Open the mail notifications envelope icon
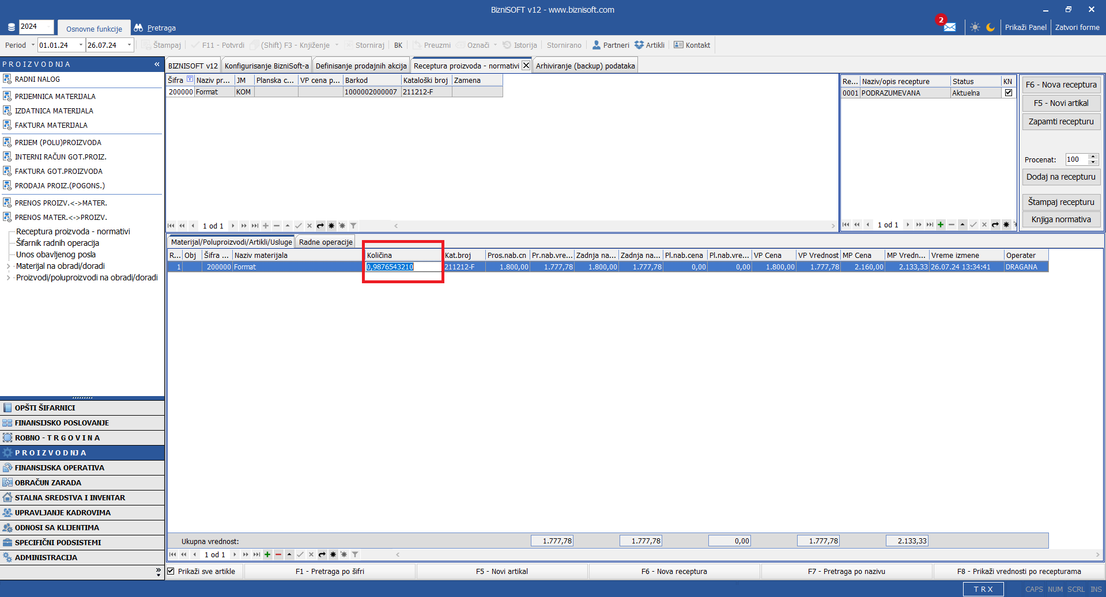The width and height of the screenshot is (1106, 597). point(949,27)
